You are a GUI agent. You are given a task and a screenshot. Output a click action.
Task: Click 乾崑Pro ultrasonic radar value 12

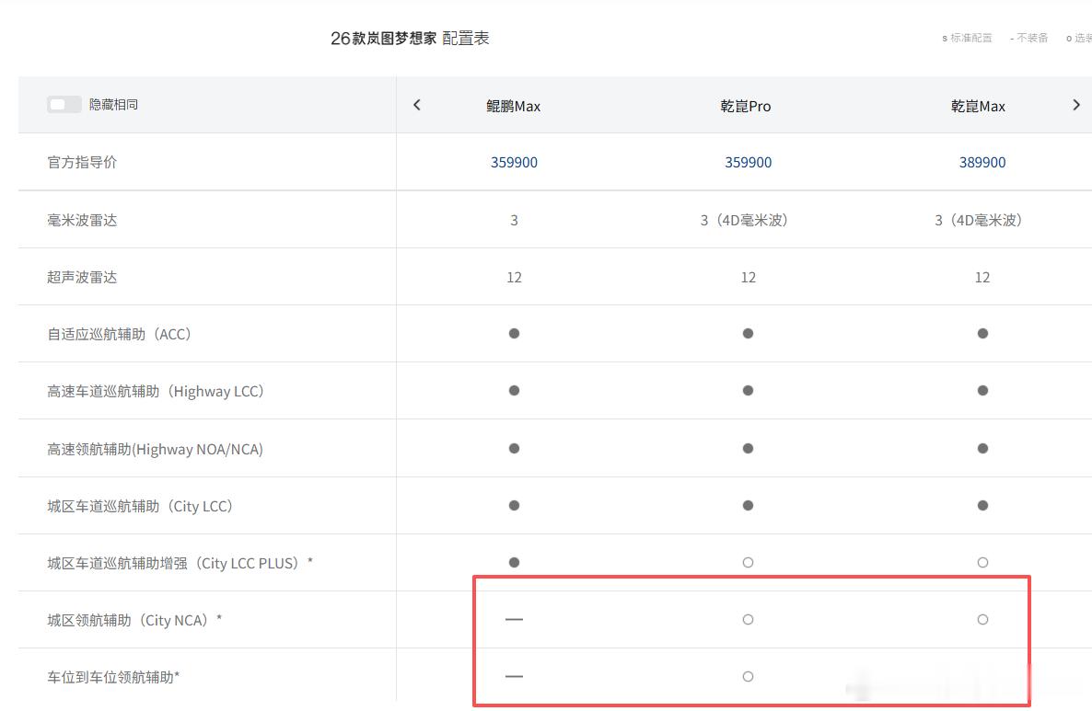(x=748, y=278)
